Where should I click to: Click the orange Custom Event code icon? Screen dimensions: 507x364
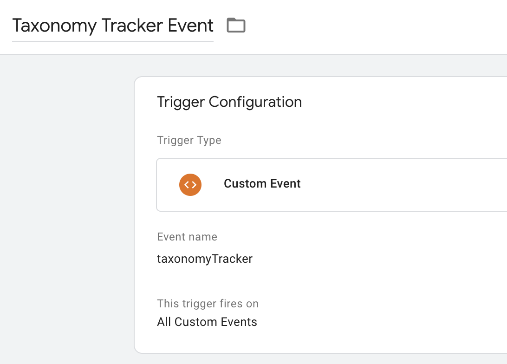pyautogui.click(x=190, y=184)
